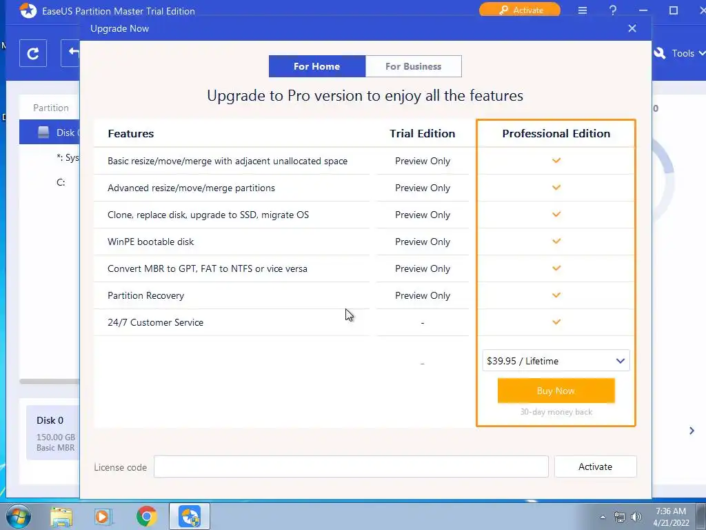Click the right chevron arrow in main window
Viewport: 706px width, 530px height.
point(692,431)
